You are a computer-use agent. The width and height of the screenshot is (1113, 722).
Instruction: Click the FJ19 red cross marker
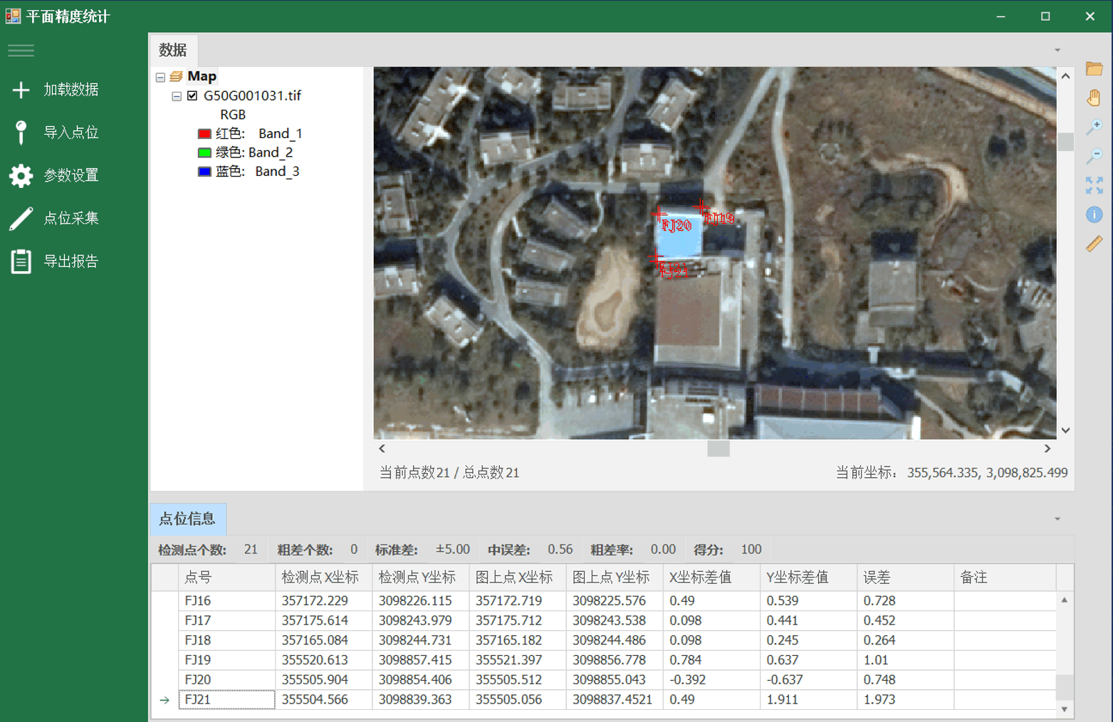[x=702, y=207]
